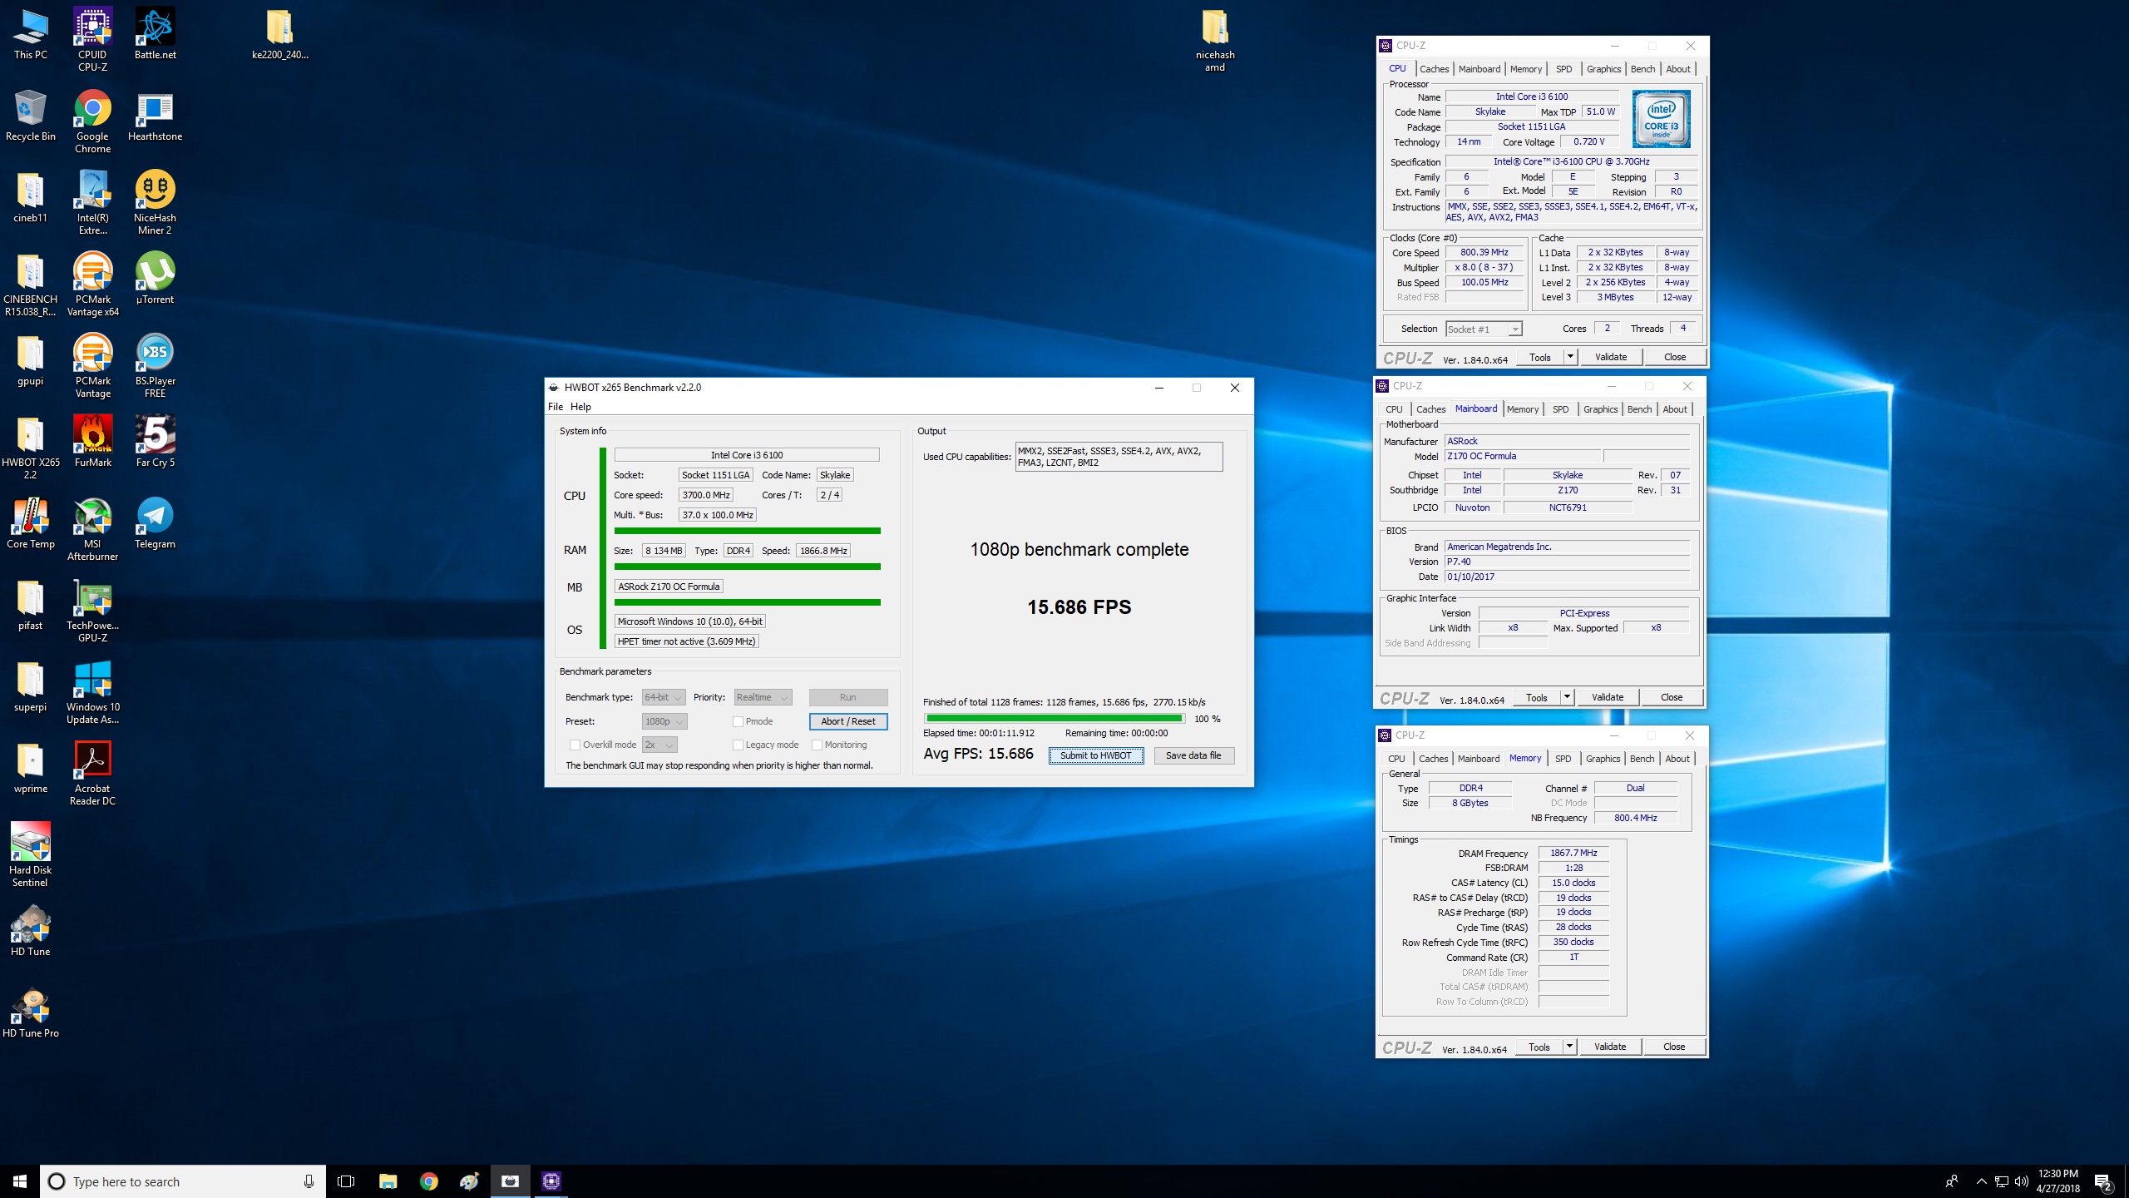Open BS.Player FREE shortcut
This screenshot has width=2129, height=1198.
tap(155, 365)
